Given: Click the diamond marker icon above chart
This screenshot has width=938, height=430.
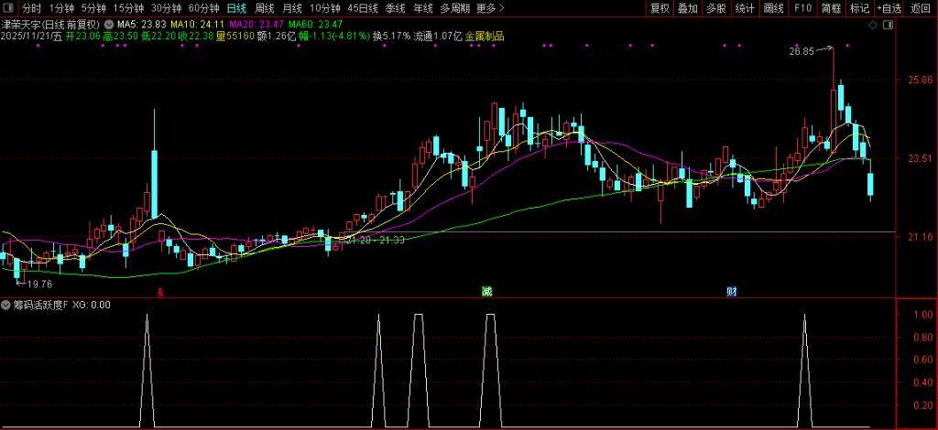Looking at the screenshot, I should pyautogui.click(x=871, y=25).
